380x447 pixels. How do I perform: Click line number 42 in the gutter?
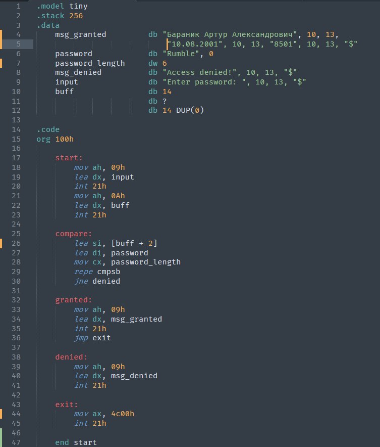pos(16,395)
